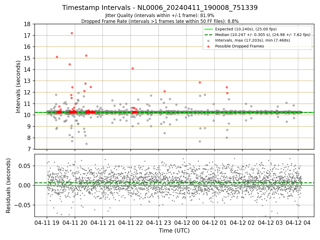Viewport: 320px width, 240px height.
Task: Click the plot title containing NL0006_20240411_190008_751339
Action: (160, 8)
